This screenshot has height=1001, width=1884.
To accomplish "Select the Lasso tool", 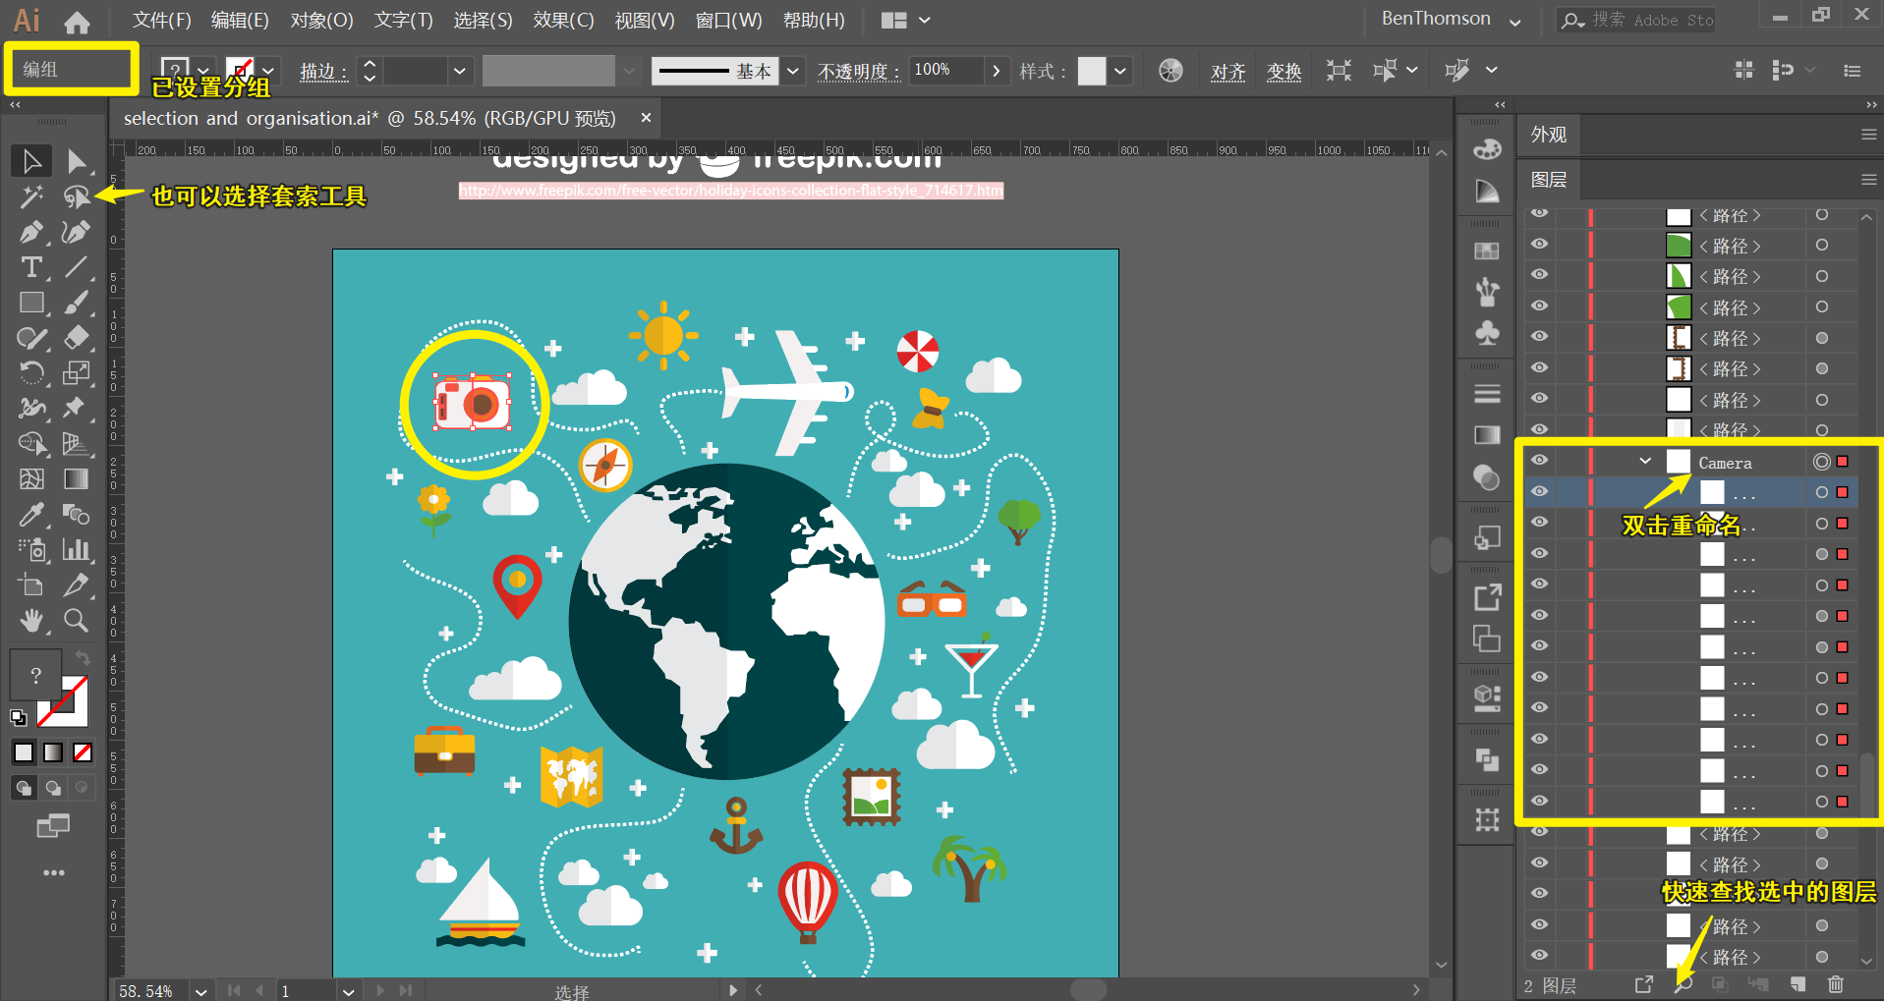I will coord(76,196).
